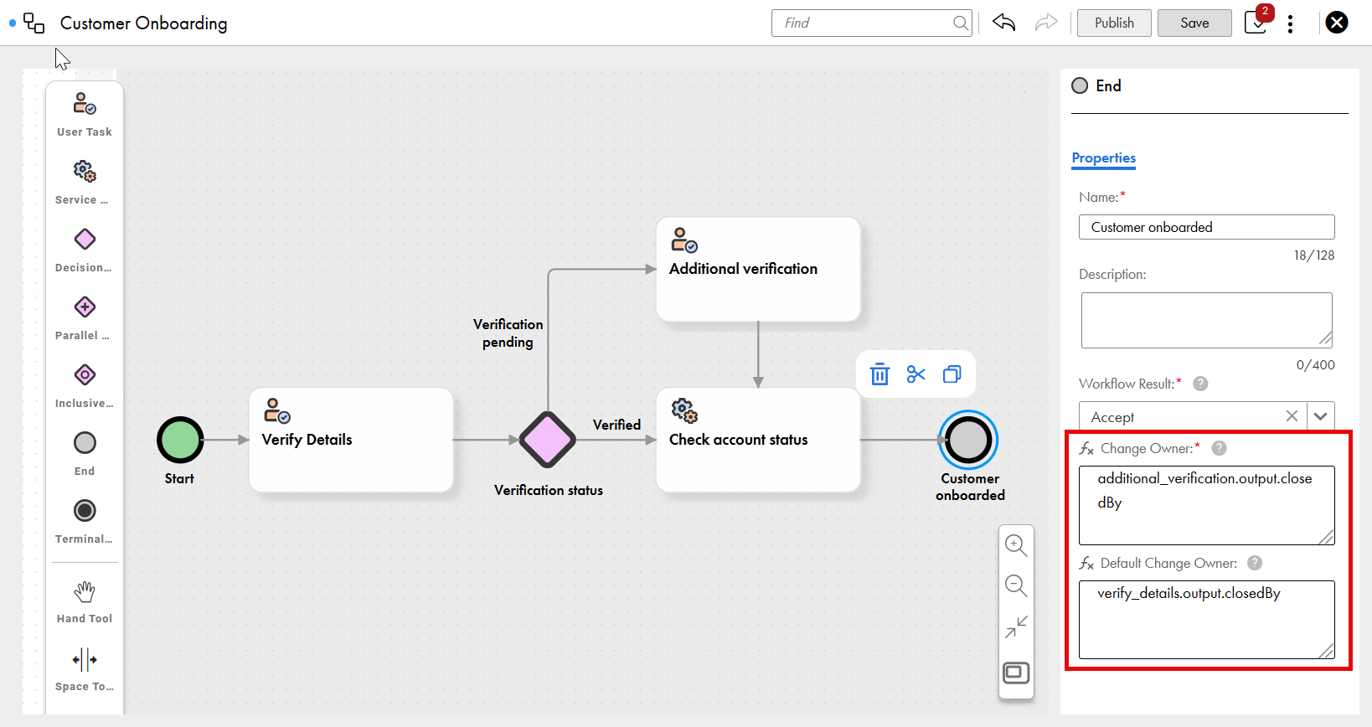Click the help icon next to Change Owner
The height and width of the screenshot is (727, 1372).
[x=1220, y=448]
